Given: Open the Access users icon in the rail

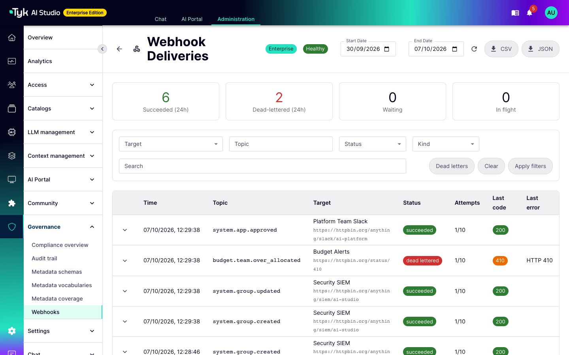Looking at the screenshot, I should pos(12,85).
